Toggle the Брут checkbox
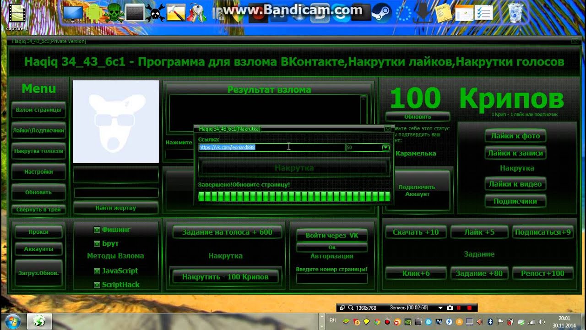 [x=97, y=243]
